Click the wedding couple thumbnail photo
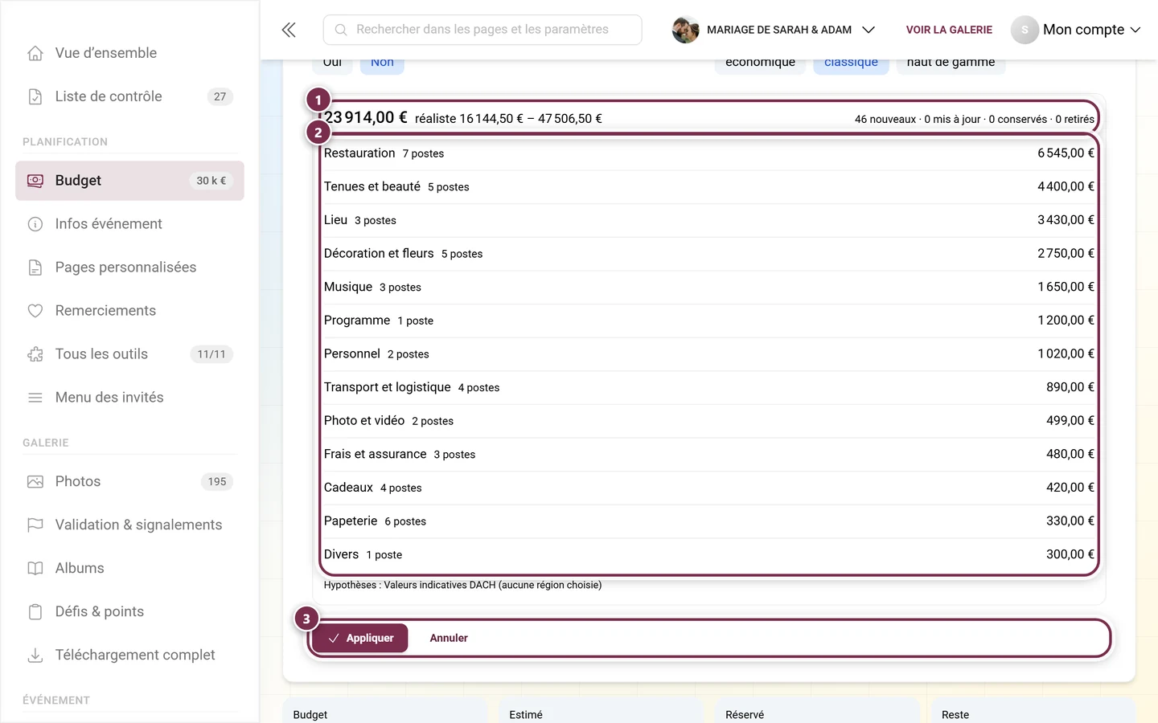The image size is (1158, 723). pyautogui.click(x=685, y=30)
